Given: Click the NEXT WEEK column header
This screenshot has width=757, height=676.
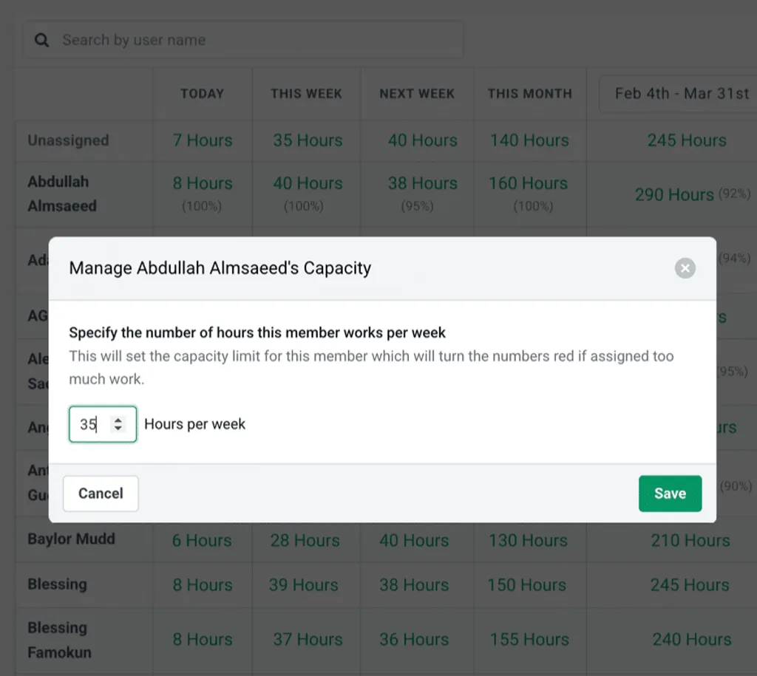Looking at the screenshot, I should [417, 94].
